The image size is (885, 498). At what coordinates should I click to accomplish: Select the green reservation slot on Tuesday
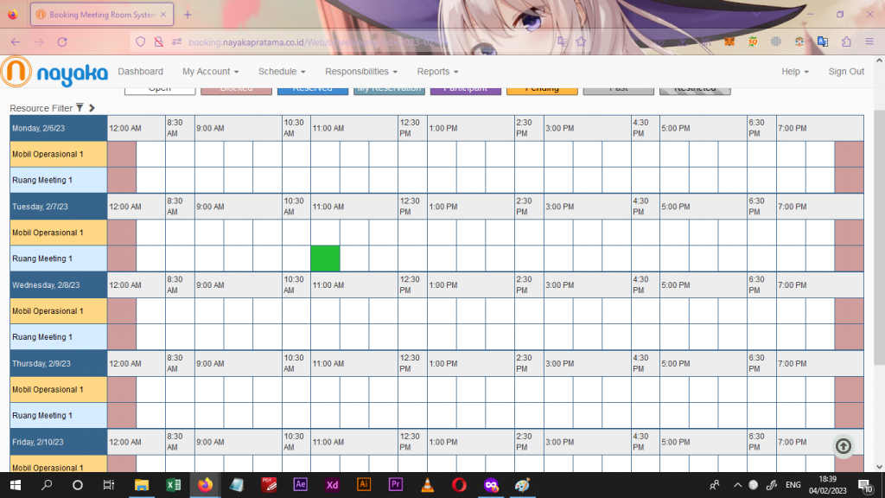pos(325,259)
